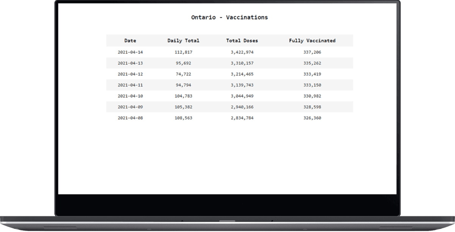This screenshot has width=455, height=232.
Task: Sort by the Fully Vaccinated column header
Action: tap(312, 41)
